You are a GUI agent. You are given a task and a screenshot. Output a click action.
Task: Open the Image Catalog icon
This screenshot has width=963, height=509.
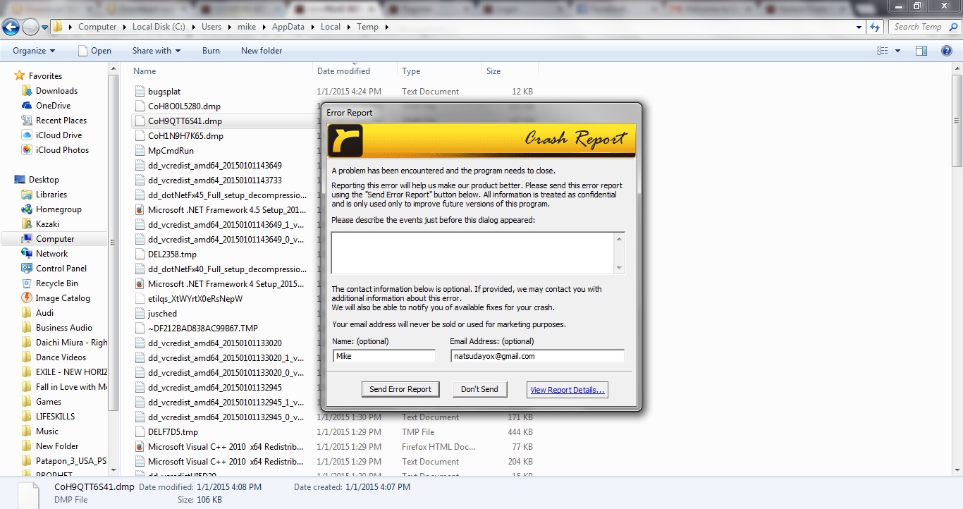(27, 298)
